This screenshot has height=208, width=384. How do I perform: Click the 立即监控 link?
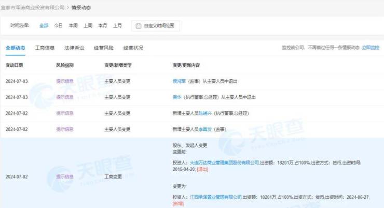point(371,48)
